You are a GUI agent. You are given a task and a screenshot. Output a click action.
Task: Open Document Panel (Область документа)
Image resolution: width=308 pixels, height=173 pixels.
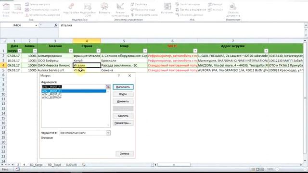pos(233,10)
